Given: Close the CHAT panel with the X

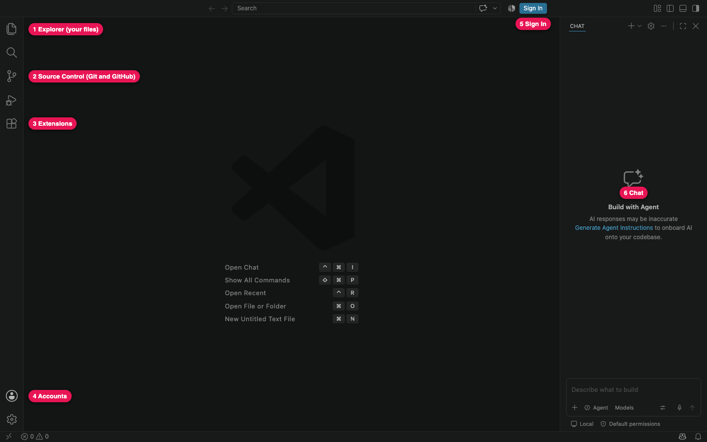Looking at the screenshot, I should coord(696,26).
